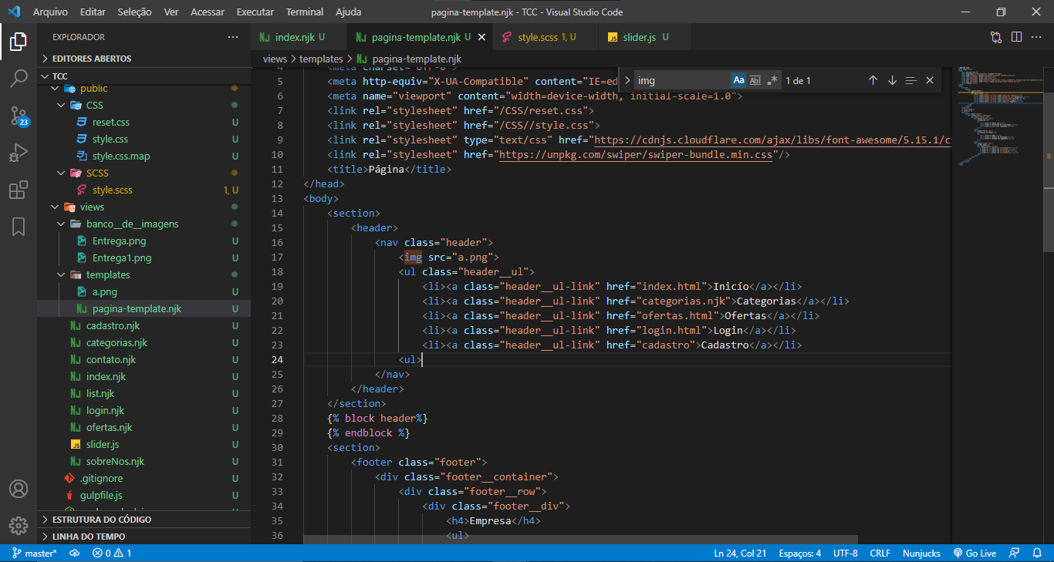Open the Run and Debug view
Screen dimensions: 1054x562
pos(19,153)
